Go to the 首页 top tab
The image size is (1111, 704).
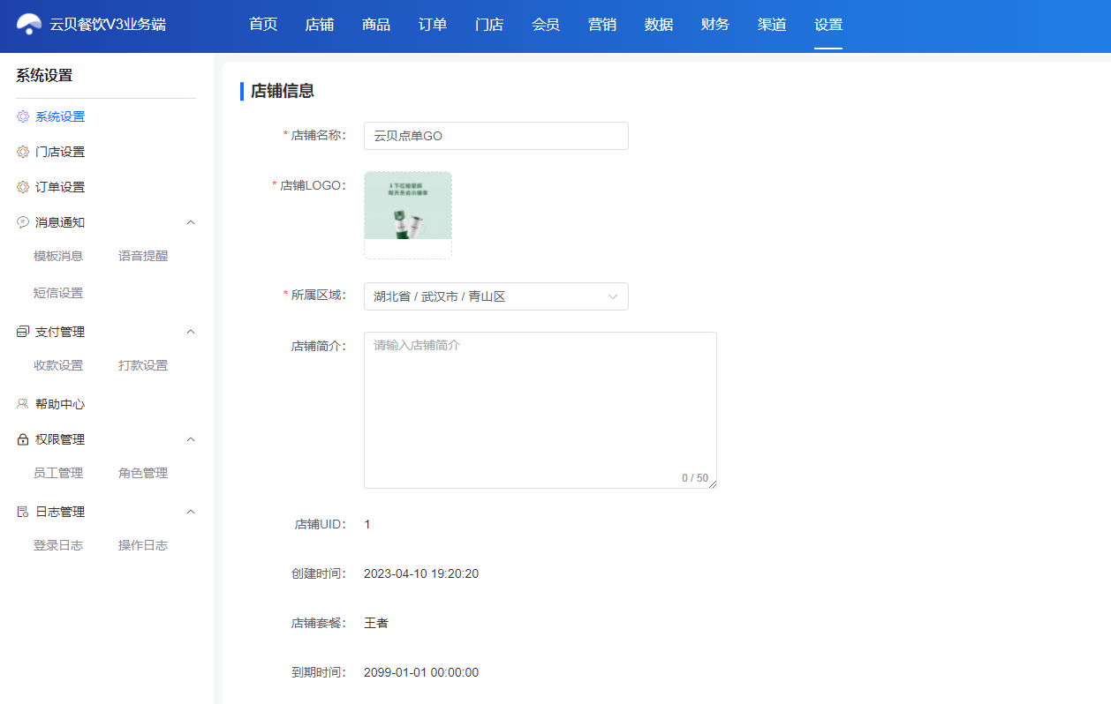tap(263, 25)
